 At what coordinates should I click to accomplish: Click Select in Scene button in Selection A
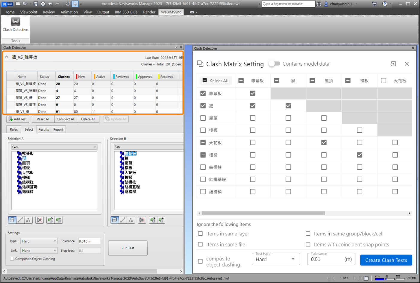point(59,220)
